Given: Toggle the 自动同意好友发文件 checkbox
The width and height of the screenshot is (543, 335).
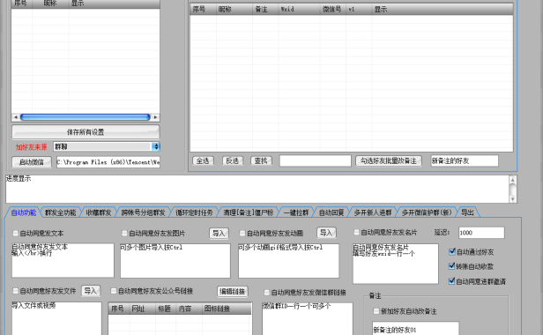Looking at the screenshot, I should 16,291.
